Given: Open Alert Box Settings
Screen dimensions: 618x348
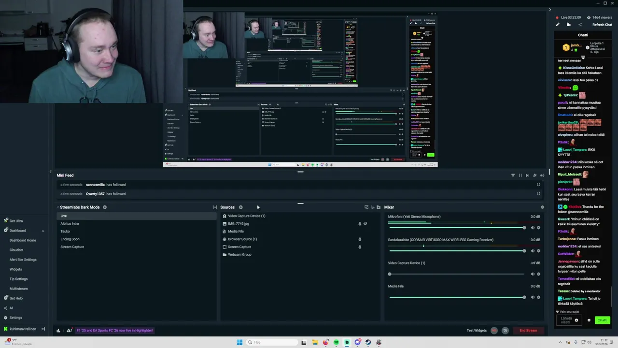Looking at the screenshot, I should coord(23,260).
